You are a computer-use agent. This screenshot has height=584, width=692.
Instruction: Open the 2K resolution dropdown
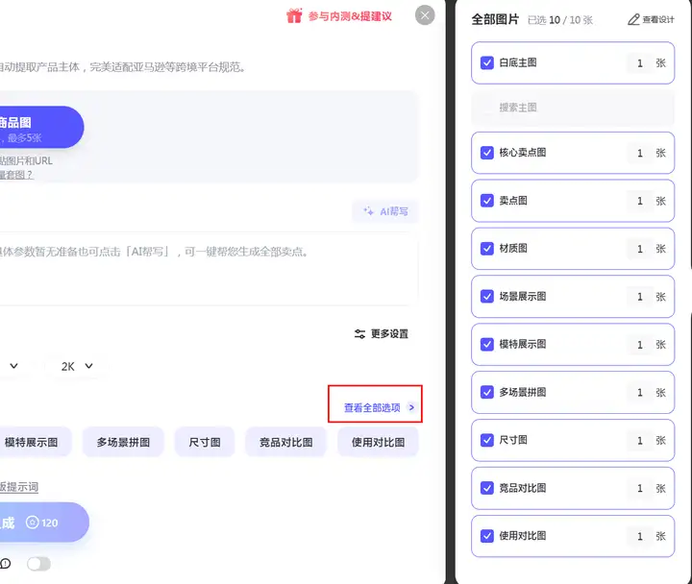tap(77, 366)
